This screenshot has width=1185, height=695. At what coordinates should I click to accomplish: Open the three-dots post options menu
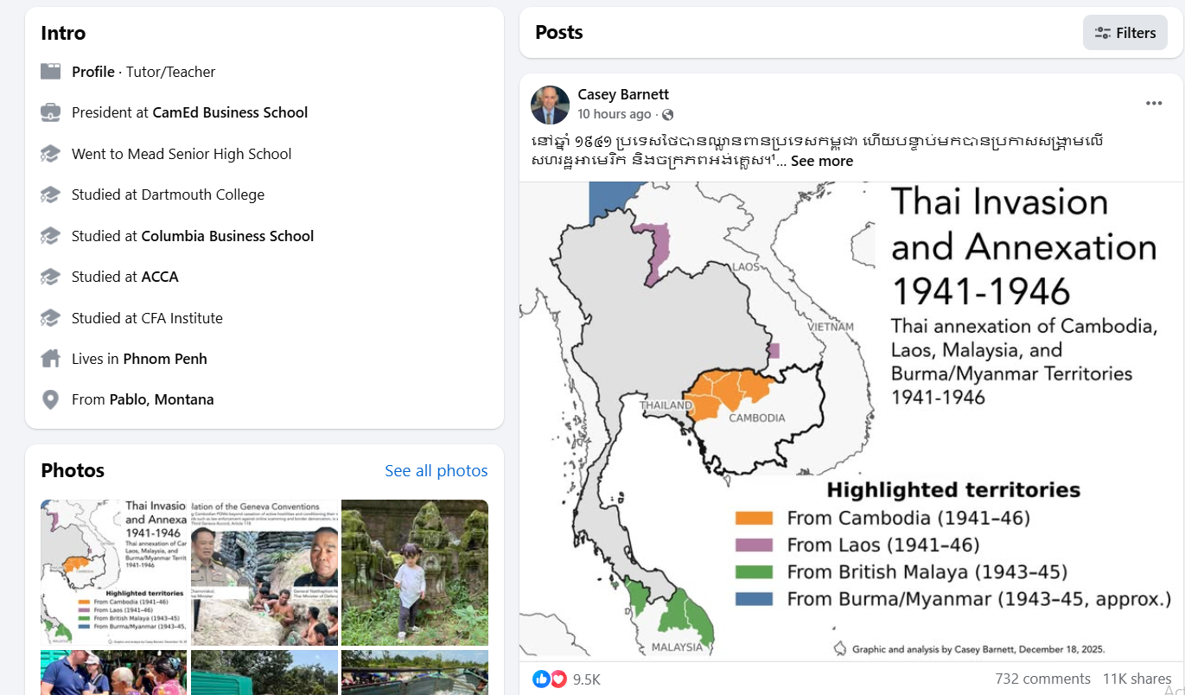pyautogui.click(x=1154, y=104)
